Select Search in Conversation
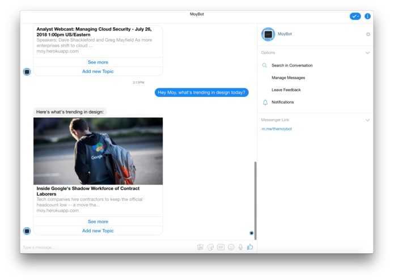 (292, 65)
